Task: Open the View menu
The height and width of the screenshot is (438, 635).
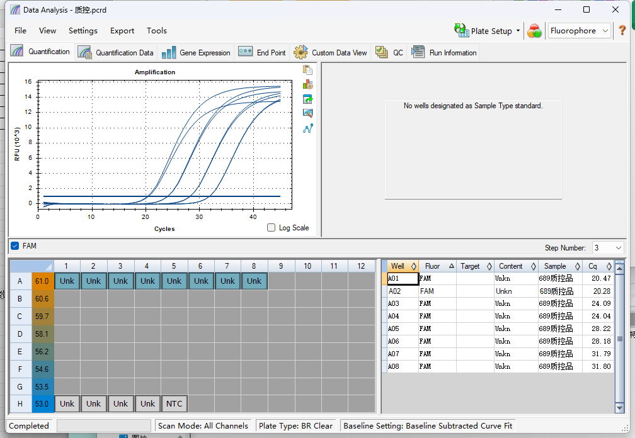Action: pyautogui.click(x=47, y=31)
